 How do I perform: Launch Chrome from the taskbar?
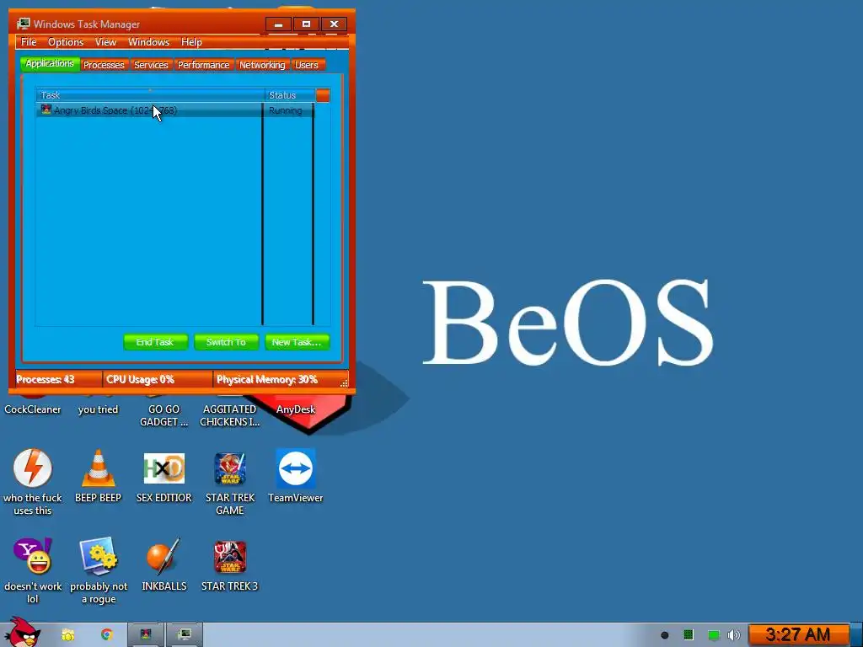pos(106,634)
